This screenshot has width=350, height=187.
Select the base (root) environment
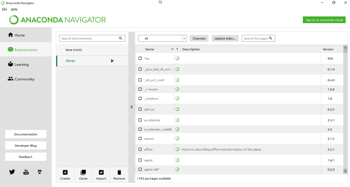tap(92, 50)
